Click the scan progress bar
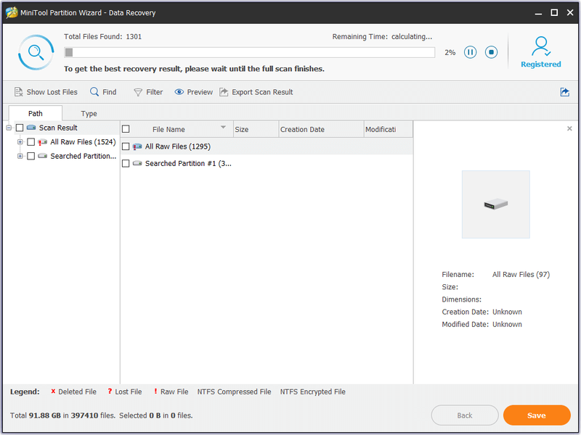The image size is (581, 435). [249, 52]
